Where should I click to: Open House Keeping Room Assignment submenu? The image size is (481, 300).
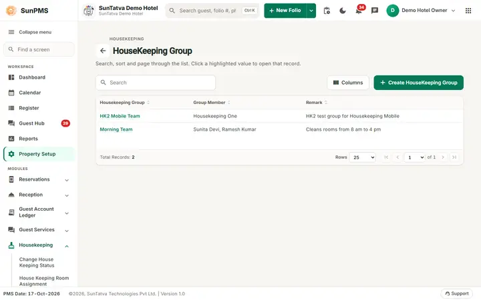coord(44,281)
